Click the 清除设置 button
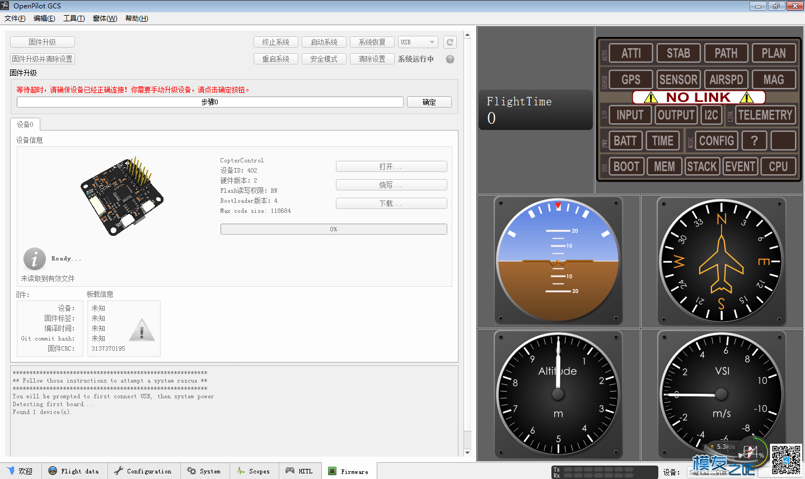 (372, 59)
